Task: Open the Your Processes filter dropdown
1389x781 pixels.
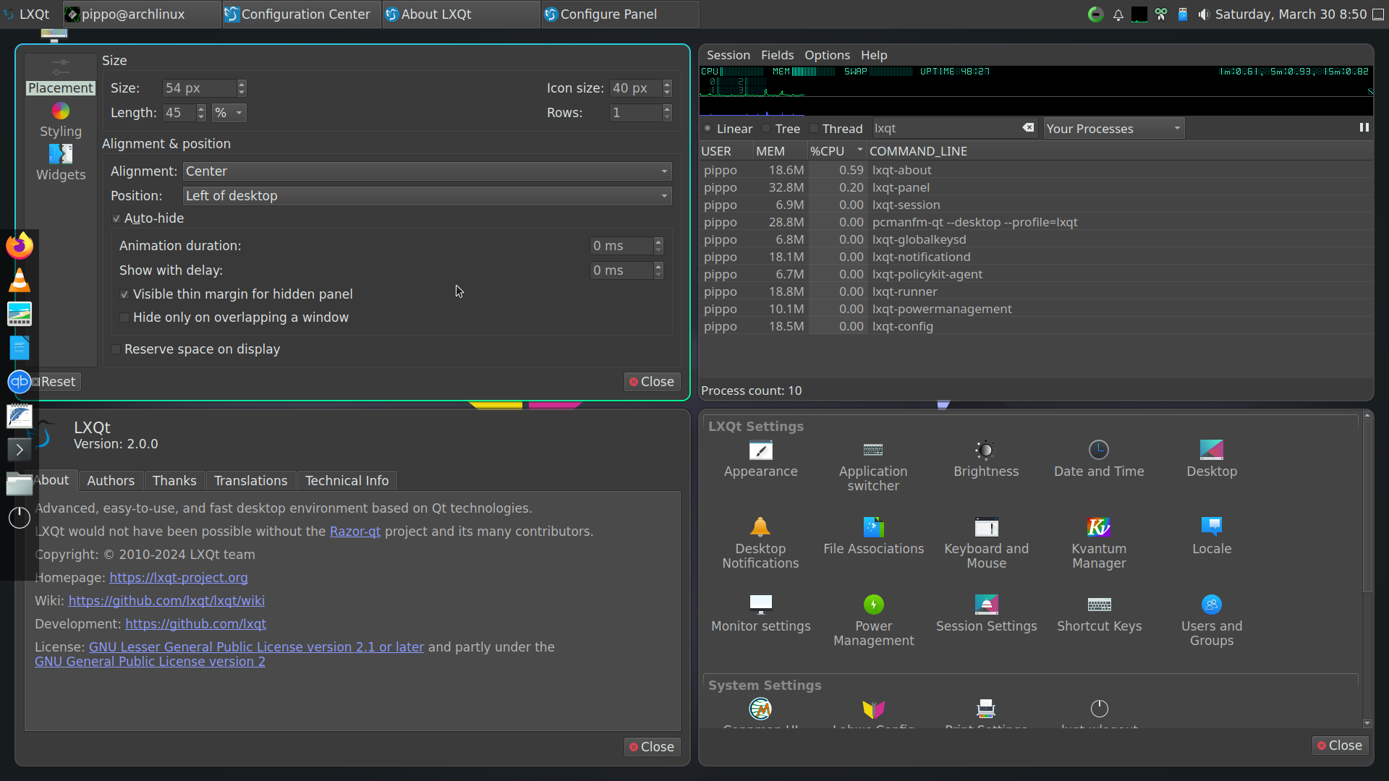Action: point(1113,129)
